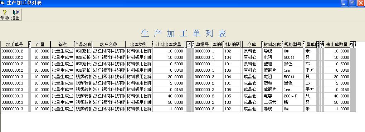365x132 pixels.
Task: Select material name cell 导线 in 原料仓 row
Action: point(272,51)
